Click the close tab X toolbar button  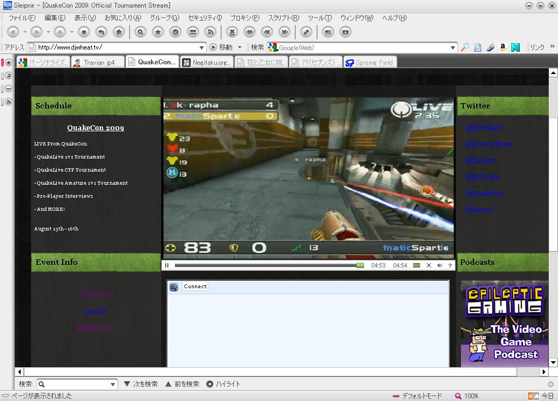click(232, 32)
